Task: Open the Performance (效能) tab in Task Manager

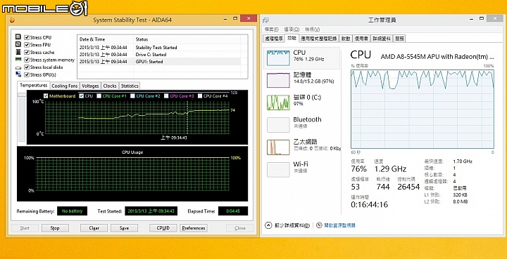Action: (x=292, y=38)
